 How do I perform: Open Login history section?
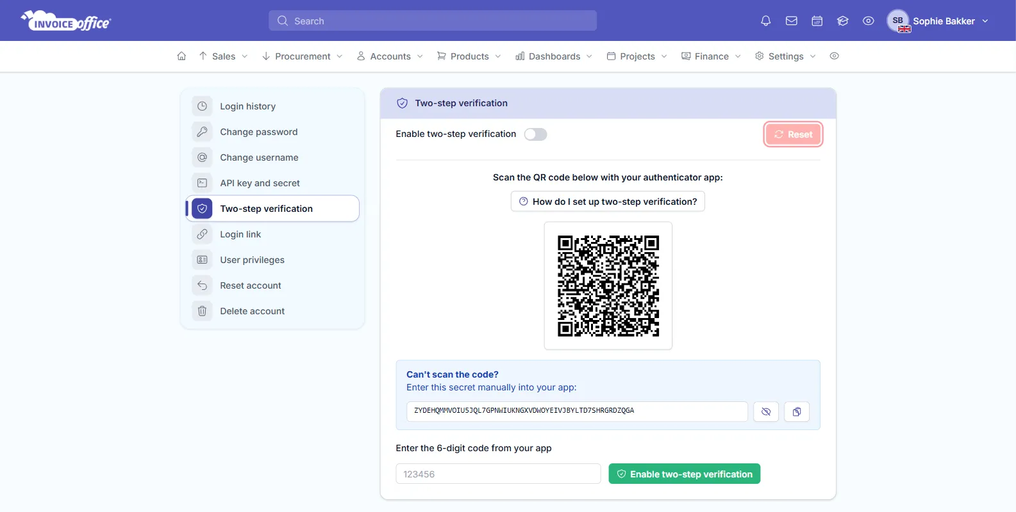[x=272, y=106]
